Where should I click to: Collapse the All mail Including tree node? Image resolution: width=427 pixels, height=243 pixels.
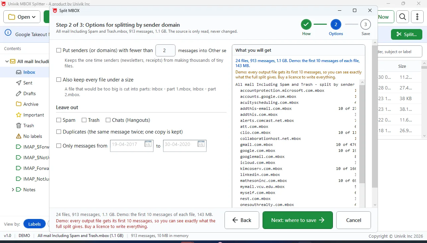tap(7, 61)
